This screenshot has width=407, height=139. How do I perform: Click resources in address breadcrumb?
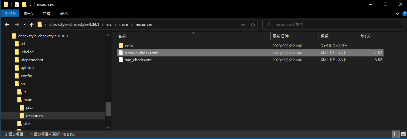pos(144,25)
